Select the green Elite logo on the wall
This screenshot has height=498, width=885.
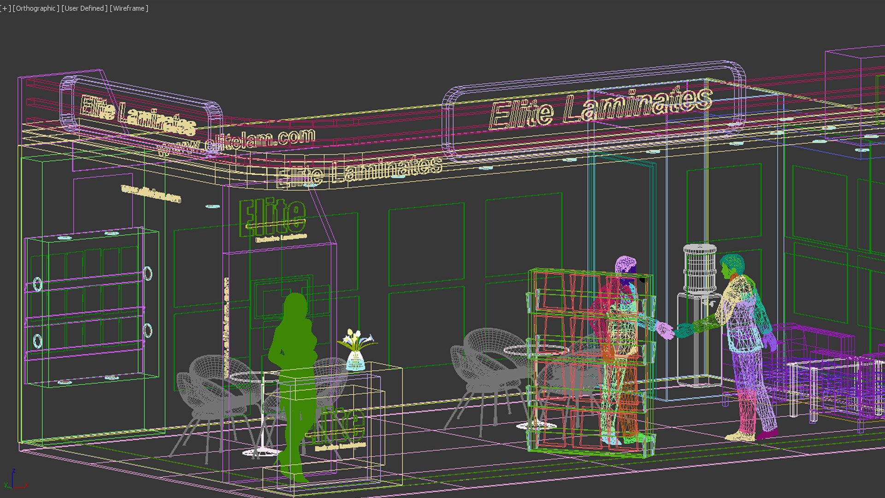click(x=272, y=217)
